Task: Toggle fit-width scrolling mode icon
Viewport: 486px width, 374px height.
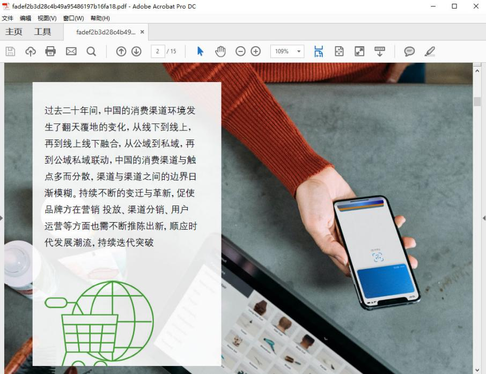Action: tap(319, 52)
